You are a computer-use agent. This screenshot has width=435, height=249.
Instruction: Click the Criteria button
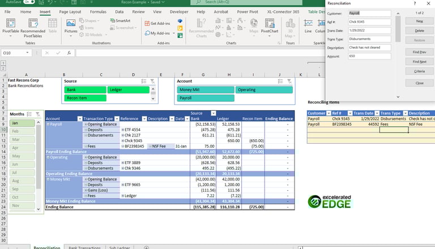(419, 71)
